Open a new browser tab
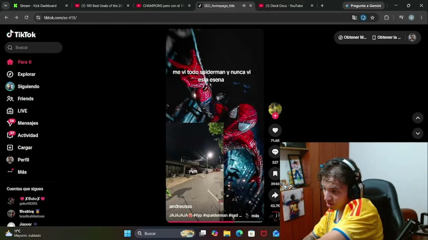 pos(322,6)
